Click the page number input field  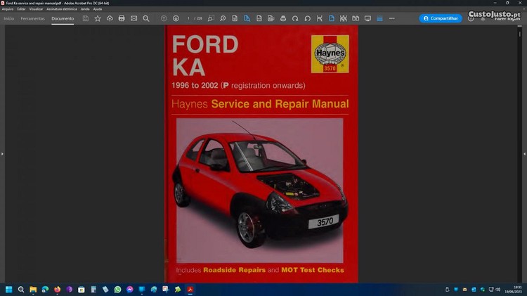click(x=188, y=18)
